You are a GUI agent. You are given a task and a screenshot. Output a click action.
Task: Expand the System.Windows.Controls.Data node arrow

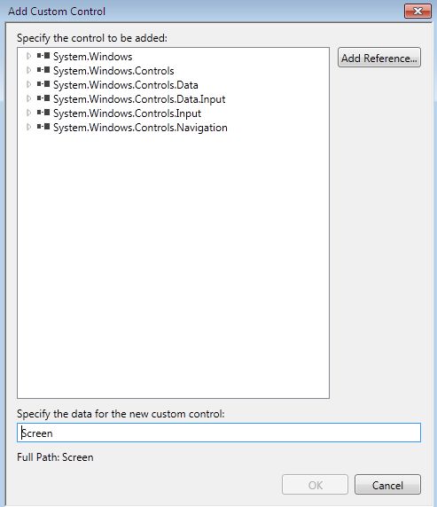pos(28,84)
